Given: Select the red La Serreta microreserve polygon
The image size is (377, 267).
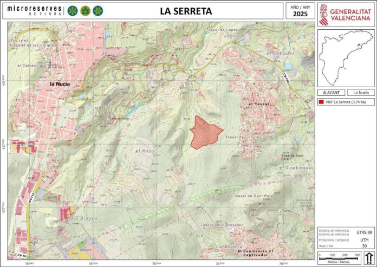Looking at the screenshot, I should 206,133.
